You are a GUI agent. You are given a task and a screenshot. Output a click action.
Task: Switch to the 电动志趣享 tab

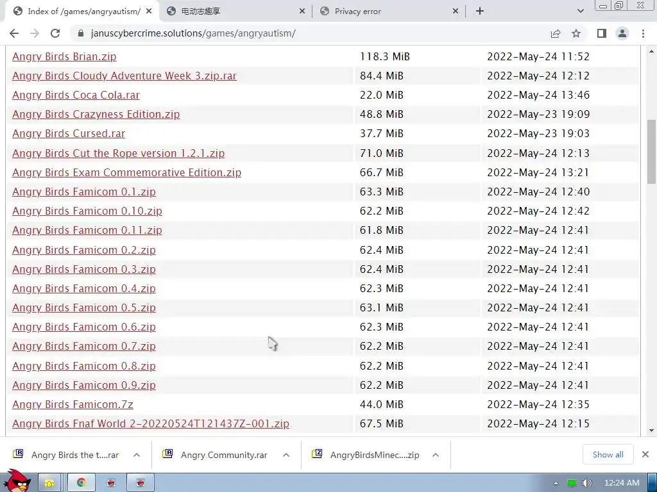(236, 12)
